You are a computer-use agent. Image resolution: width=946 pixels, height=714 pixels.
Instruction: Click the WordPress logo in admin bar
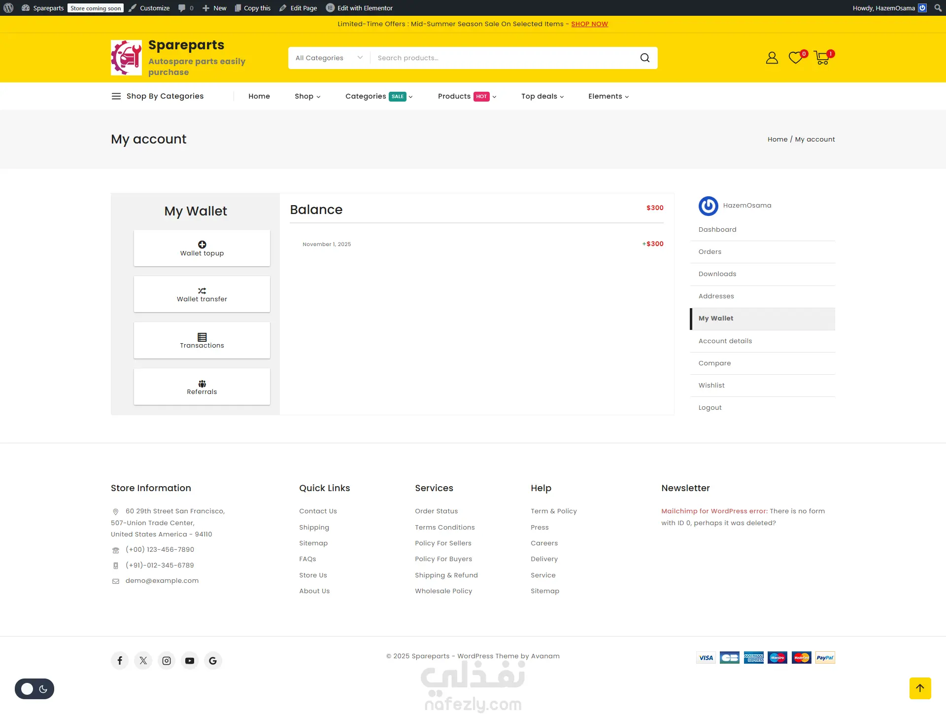(8, 8)
